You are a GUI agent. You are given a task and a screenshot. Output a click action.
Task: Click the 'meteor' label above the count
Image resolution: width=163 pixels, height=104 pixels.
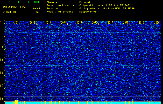coord(36,8)
